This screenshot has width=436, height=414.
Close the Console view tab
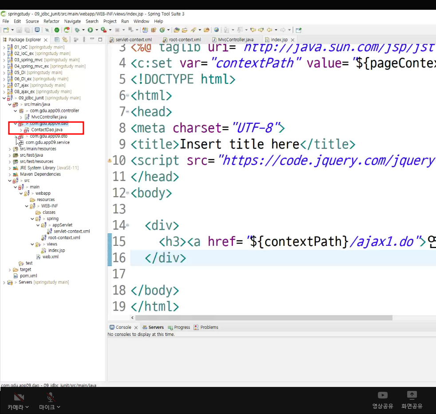[136, 327]
